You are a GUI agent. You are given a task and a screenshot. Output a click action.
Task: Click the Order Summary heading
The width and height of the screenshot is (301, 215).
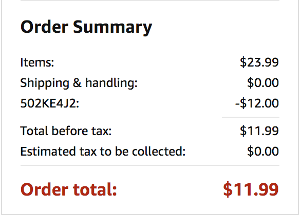pos(86,27)
